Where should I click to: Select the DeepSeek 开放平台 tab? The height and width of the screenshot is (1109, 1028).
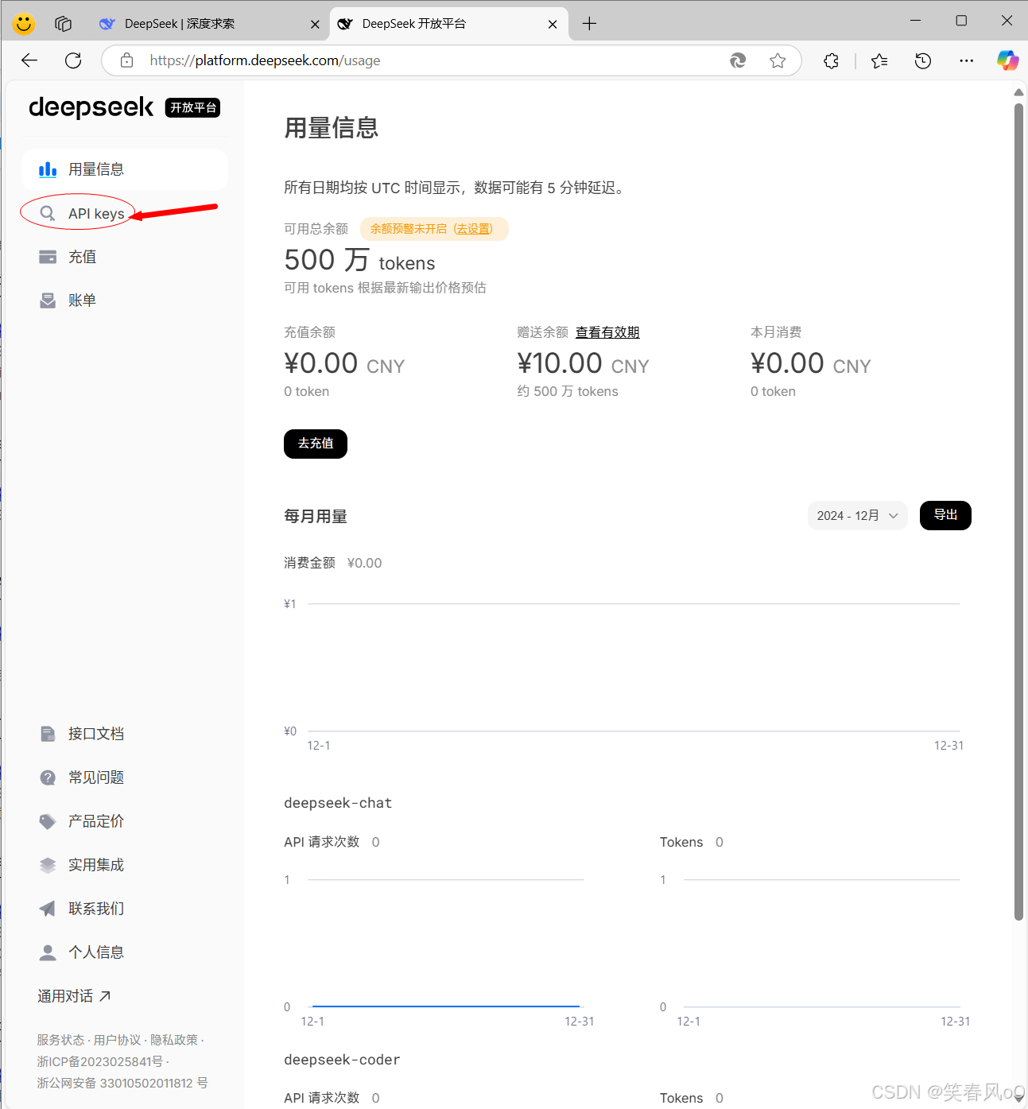point(448,24)
